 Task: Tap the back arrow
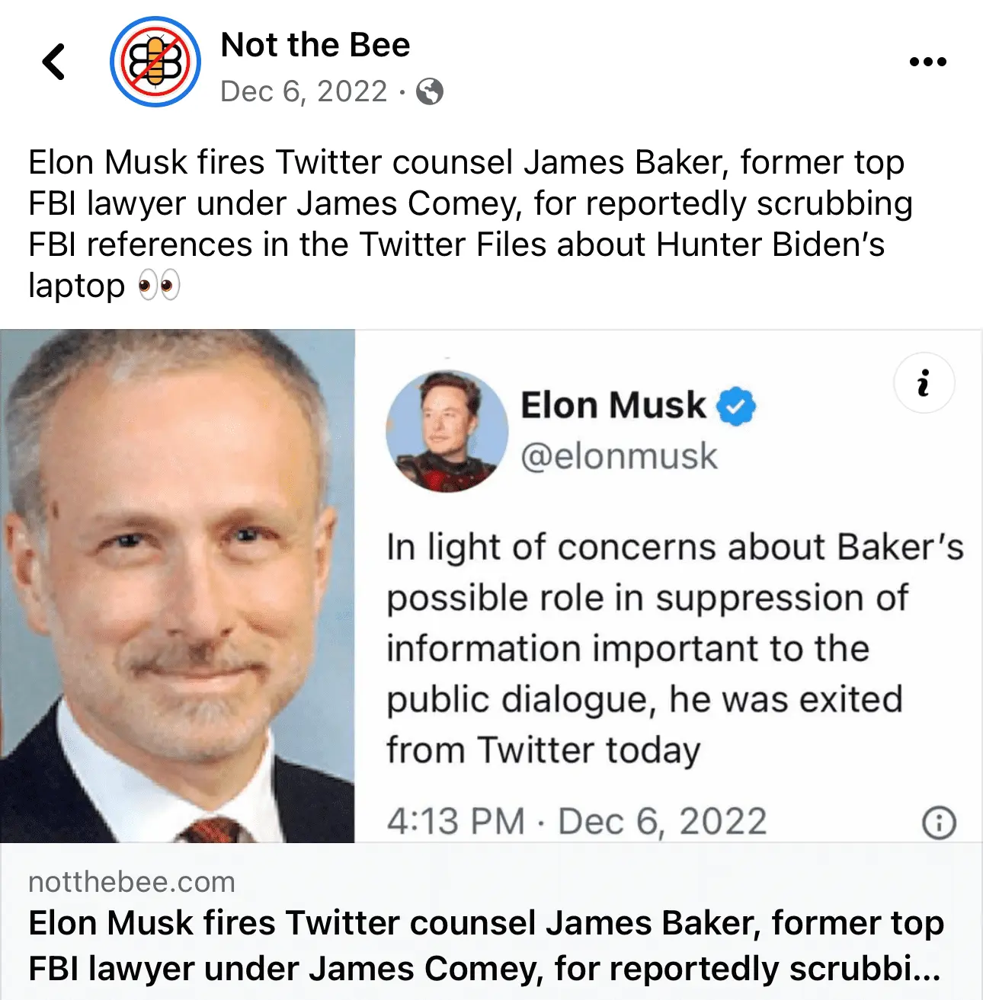(54, 62)
